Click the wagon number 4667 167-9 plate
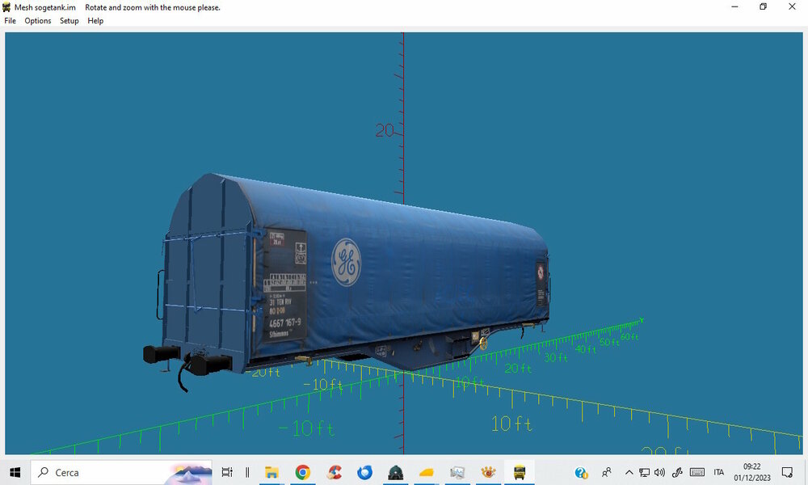Screen dimensions: 808x485 [x=284, y=323]
